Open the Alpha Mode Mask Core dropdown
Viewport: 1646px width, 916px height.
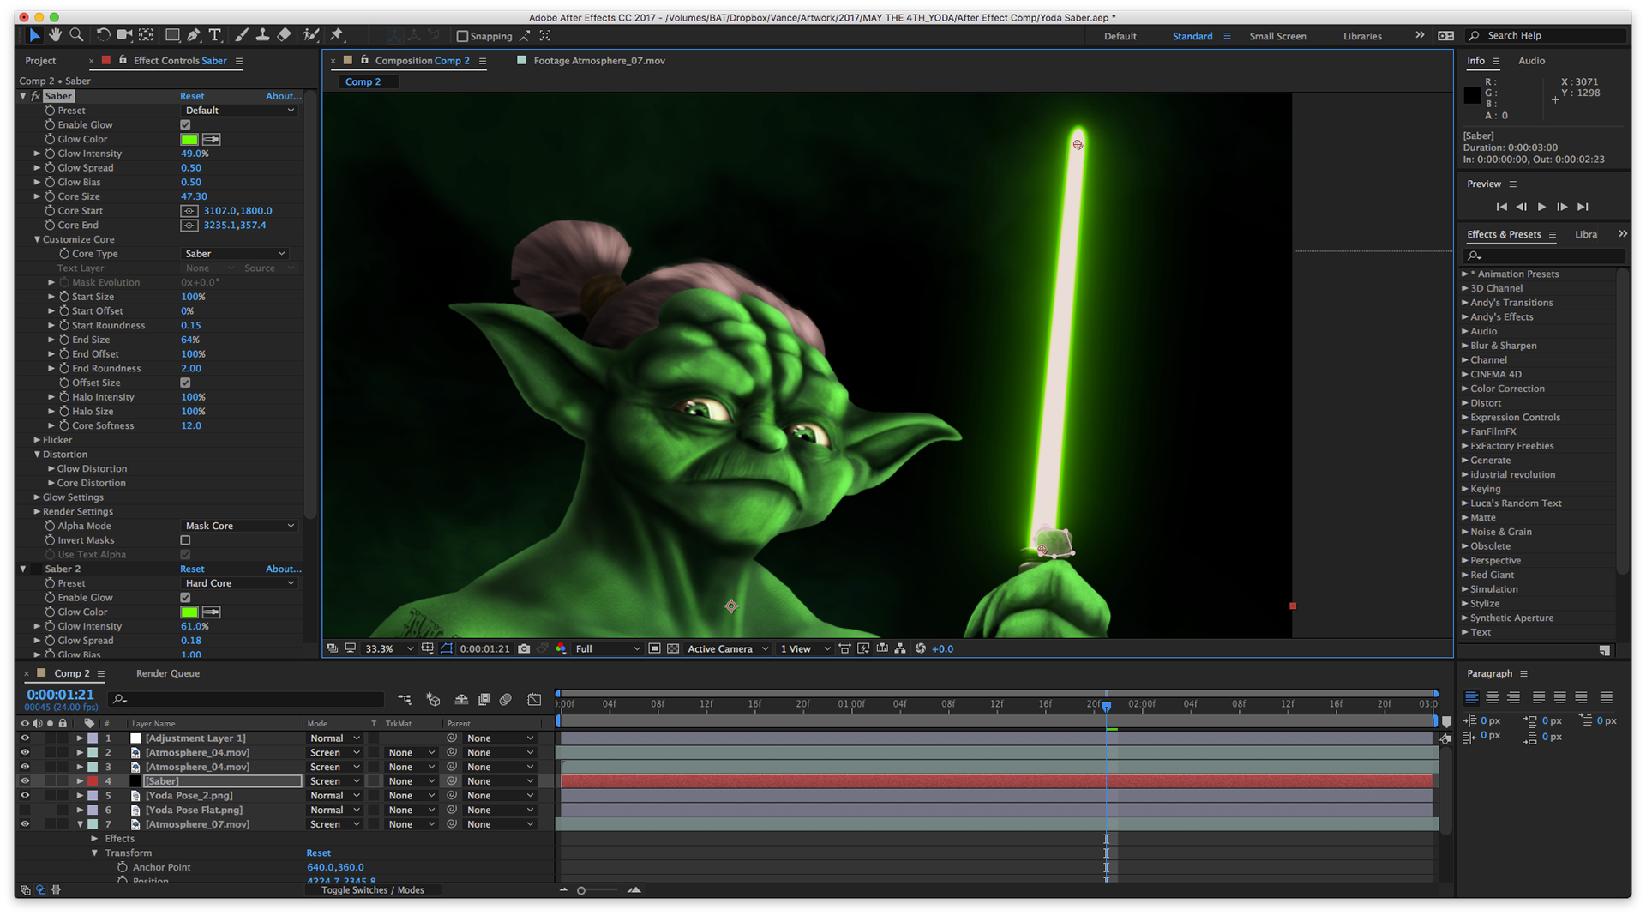click(x=239, y=527)
